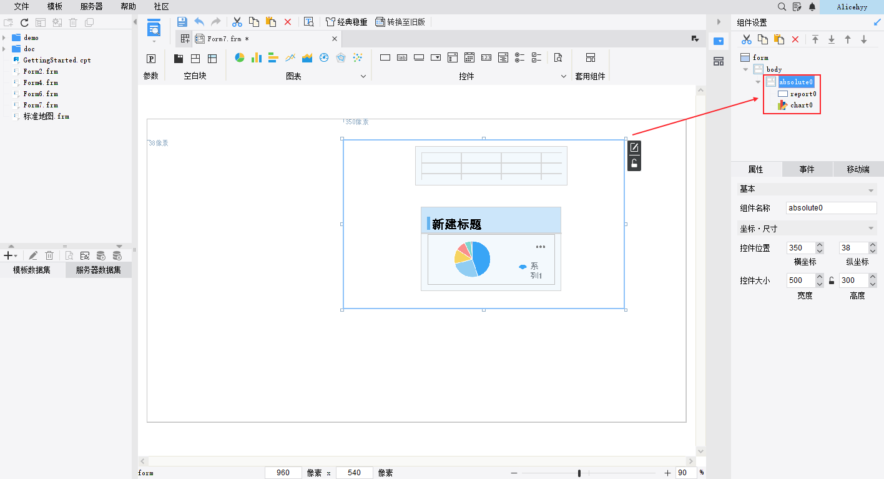Select the radio button group widget

tap(519, 57)
